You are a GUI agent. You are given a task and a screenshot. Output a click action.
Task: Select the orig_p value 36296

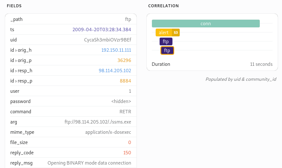click(x=124, y=60)
